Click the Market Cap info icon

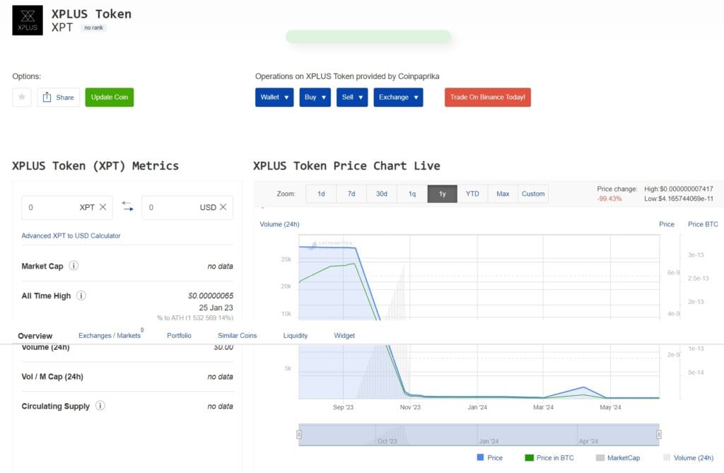click(x=74, y=266)
